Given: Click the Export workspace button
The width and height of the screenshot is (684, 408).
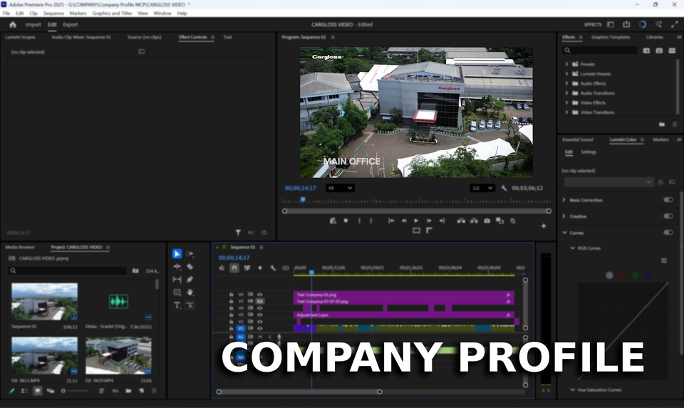Looking at the screenshot, I should [70, 24].
